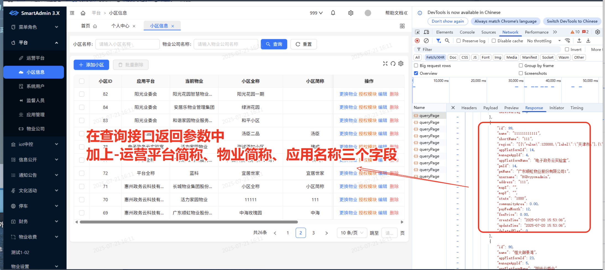The image size is (605, 270).
Task: Stop recording with the red record button
Action: click(x=417, y=41)
